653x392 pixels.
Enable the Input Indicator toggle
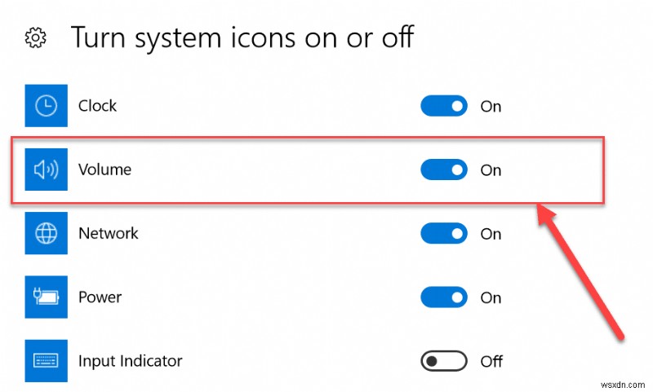pyautogui.click(x=444, y=361)
